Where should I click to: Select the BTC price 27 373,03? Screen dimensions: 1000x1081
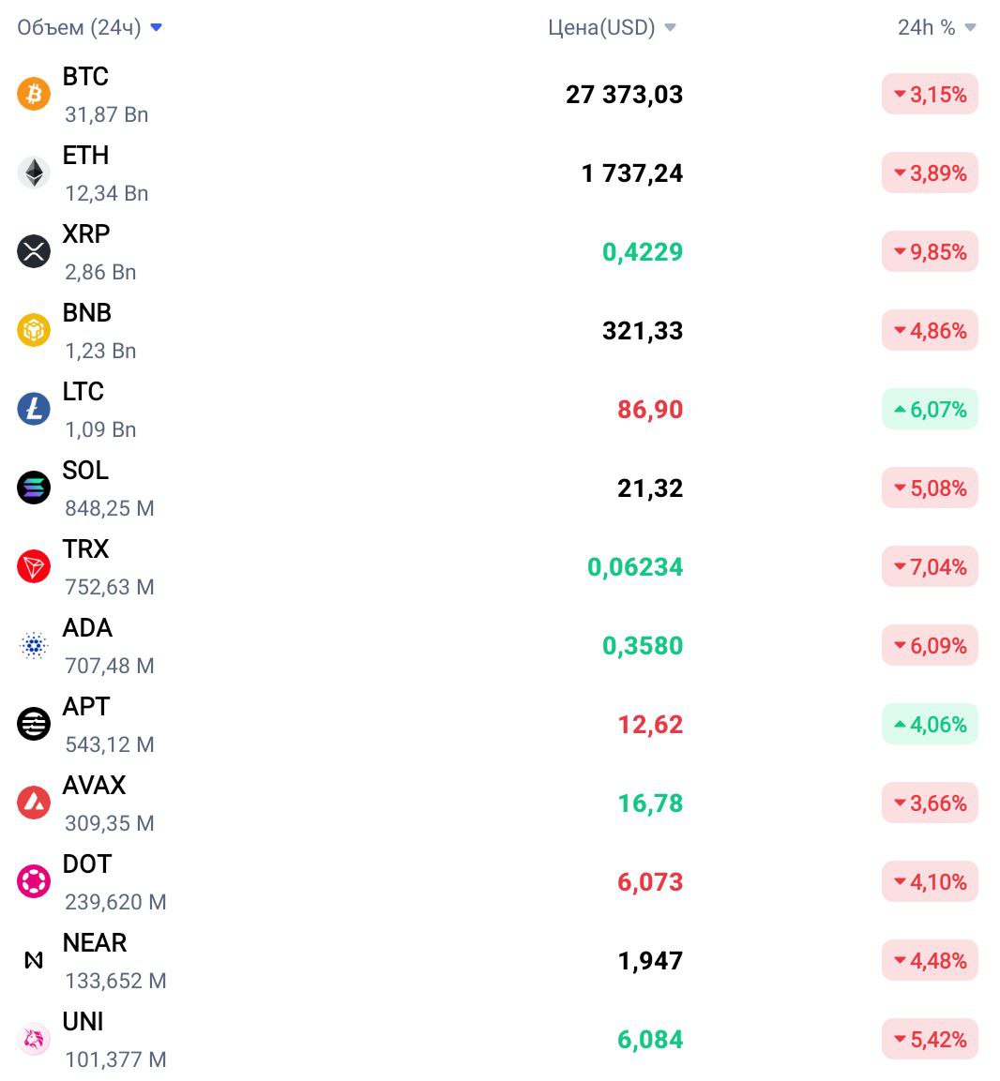point(624,95)
